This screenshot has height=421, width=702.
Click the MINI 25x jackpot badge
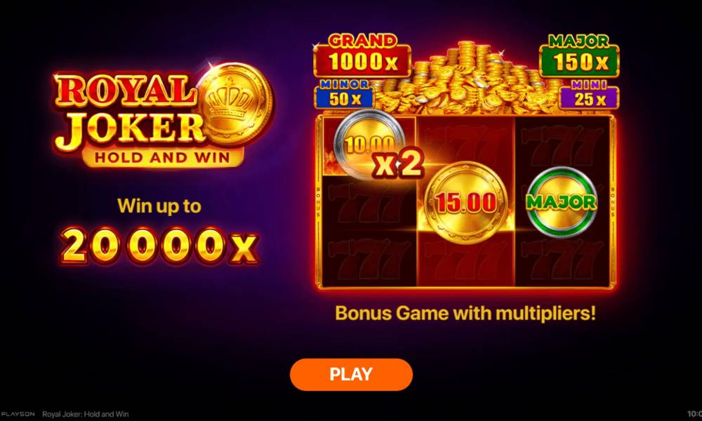(589, 95)
